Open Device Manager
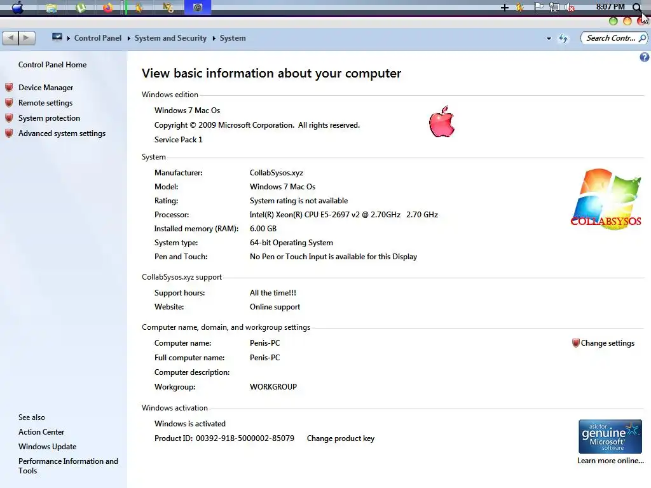The width and height of the screenshot is (651, 488). (46, 88)
